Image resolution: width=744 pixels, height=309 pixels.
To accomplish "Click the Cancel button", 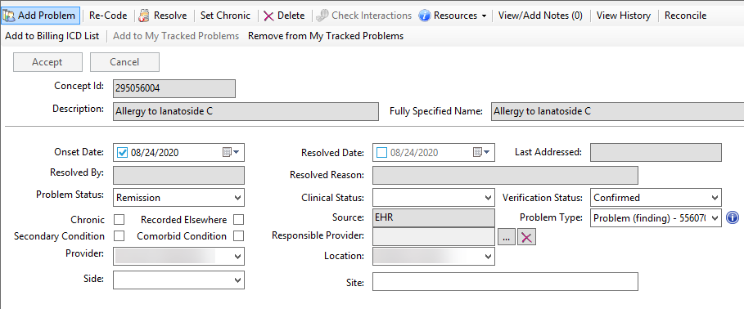I will 124,62.
